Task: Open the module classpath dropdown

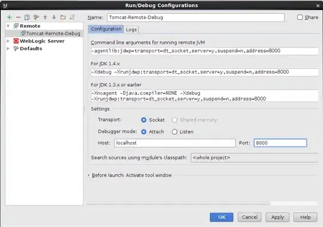Action: pyautogui.click(x=255, y=158)
